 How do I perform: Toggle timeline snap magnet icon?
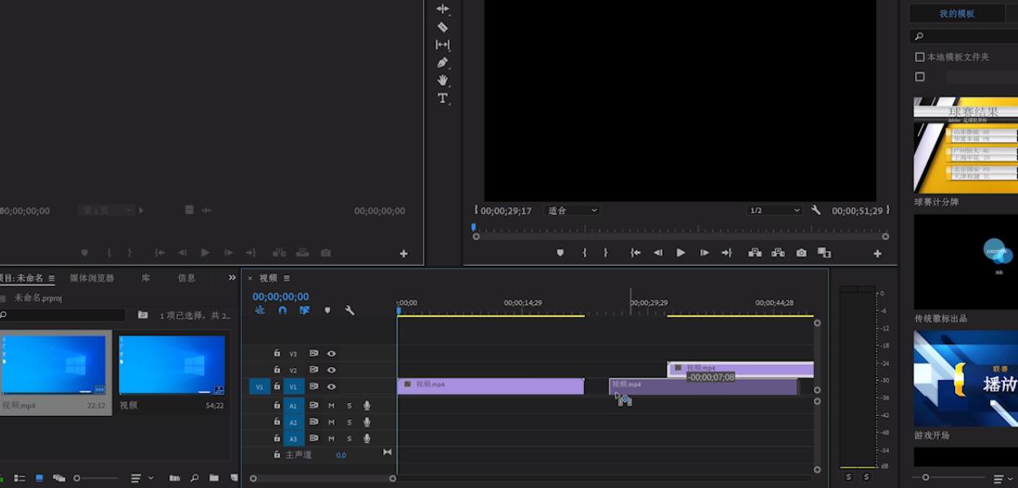pos(282,311)
